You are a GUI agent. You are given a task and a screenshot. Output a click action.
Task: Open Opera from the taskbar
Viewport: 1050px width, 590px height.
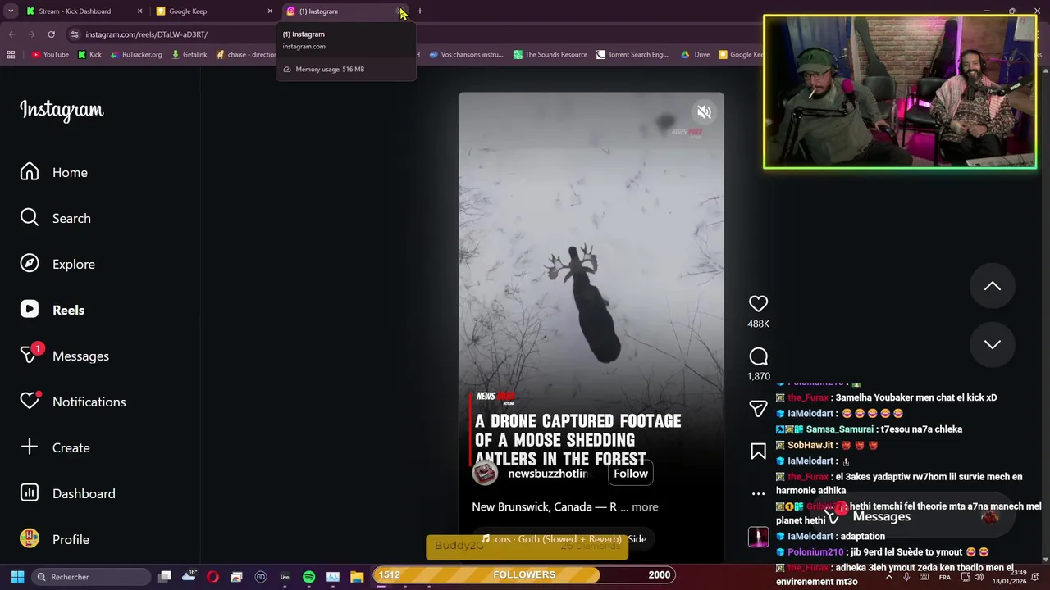click(212, 577)
